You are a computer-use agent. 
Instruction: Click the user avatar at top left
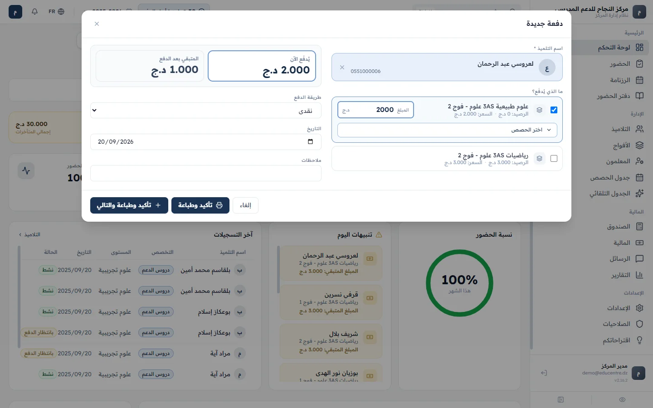tap(15, 11)
